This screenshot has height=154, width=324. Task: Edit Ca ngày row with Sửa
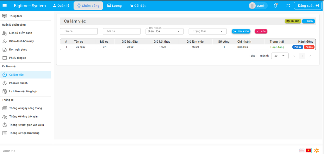pyautogui.click(x=297, y=47)
